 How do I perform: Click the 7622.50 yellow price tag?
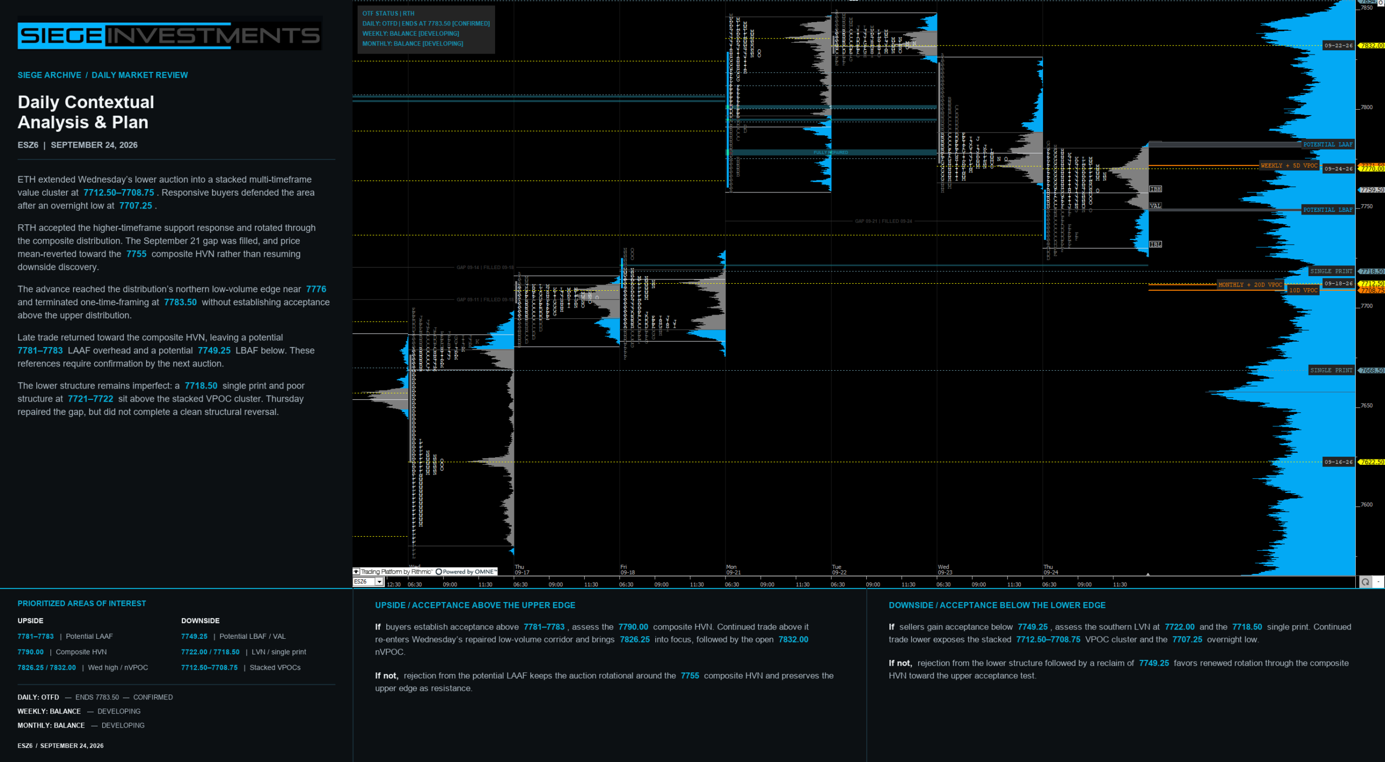(x=1371, y=462)
